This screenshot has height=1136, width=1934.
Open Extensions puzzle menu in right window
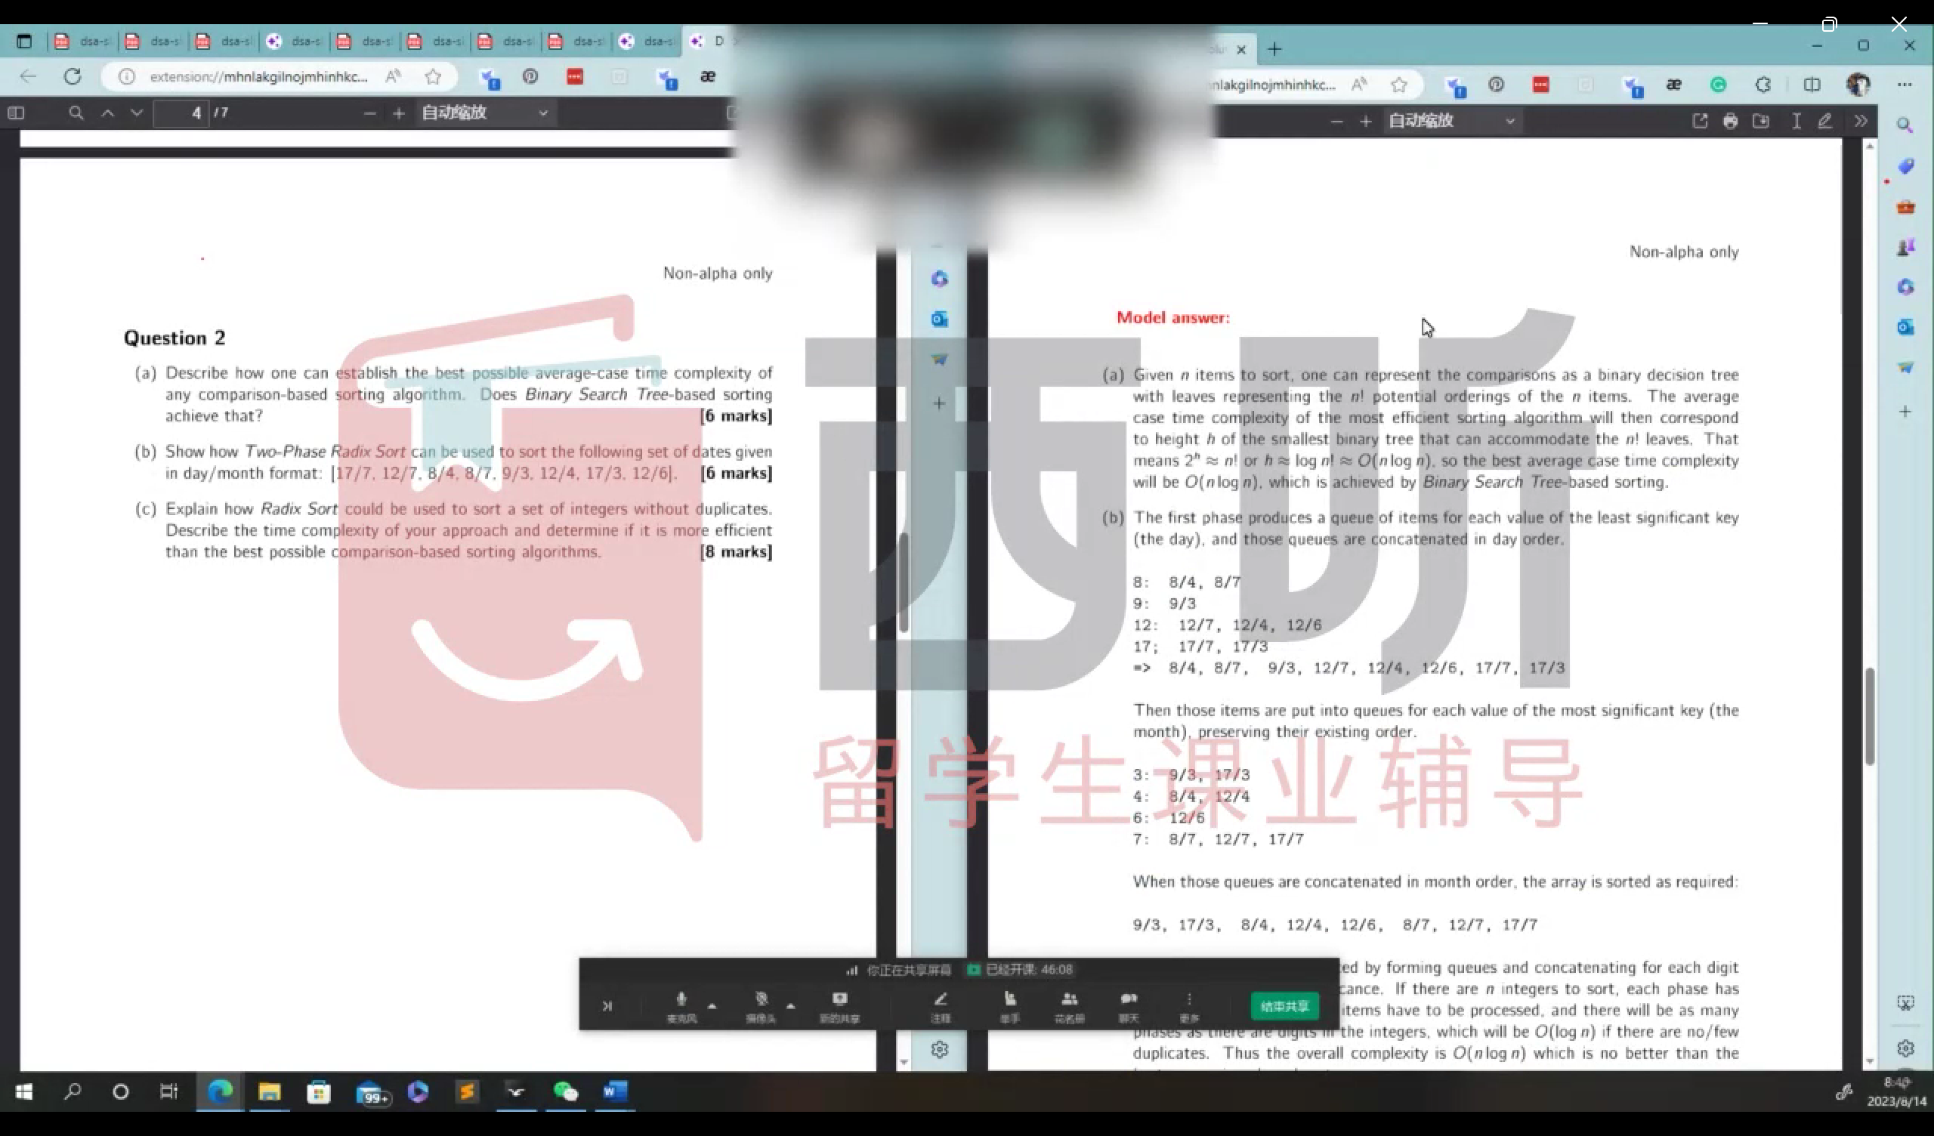click(x=1763, y=85)
